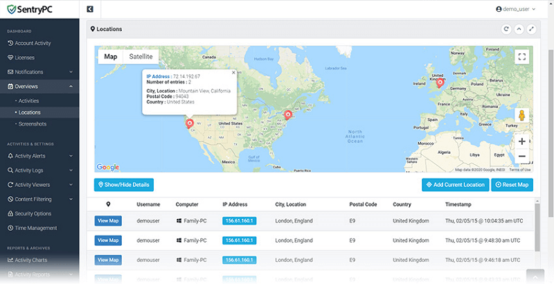Toggle the map fullscreen view
Screen dimensions: 554x284
pyautogui.click(x=522, y=57)
